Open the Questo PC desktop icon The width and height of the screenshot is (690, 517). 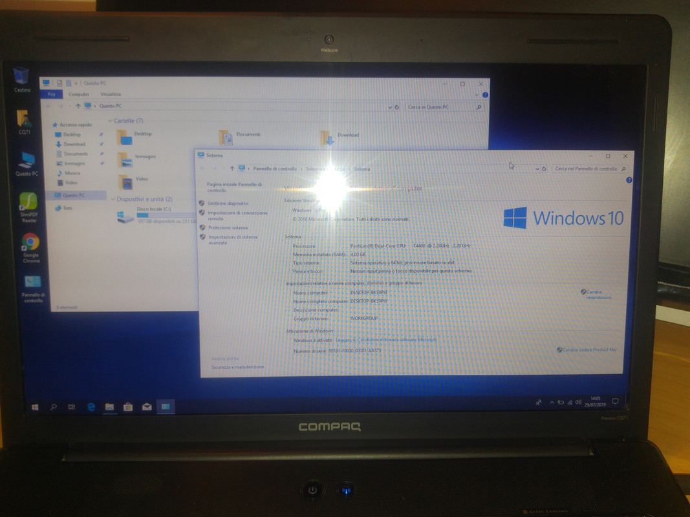tap(27, 164)
